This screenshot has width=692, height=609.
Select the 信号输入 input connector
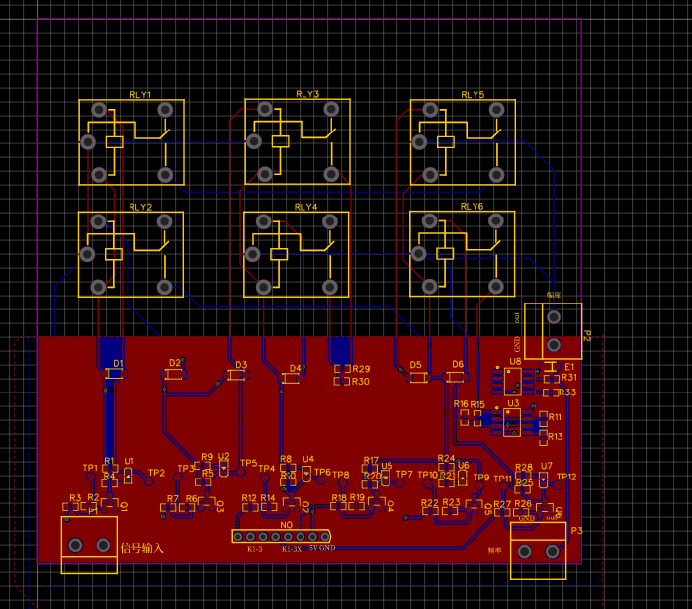pos(89,545)
